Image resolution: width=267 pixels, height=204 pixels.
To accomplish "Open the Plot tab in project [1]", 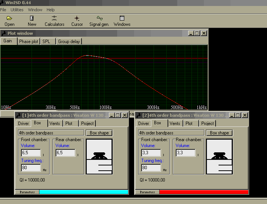I will pos(71,124).
